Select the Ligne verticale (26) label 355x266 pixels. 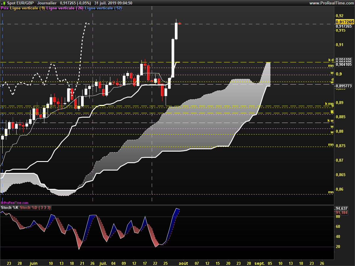[x=65, y=8]
